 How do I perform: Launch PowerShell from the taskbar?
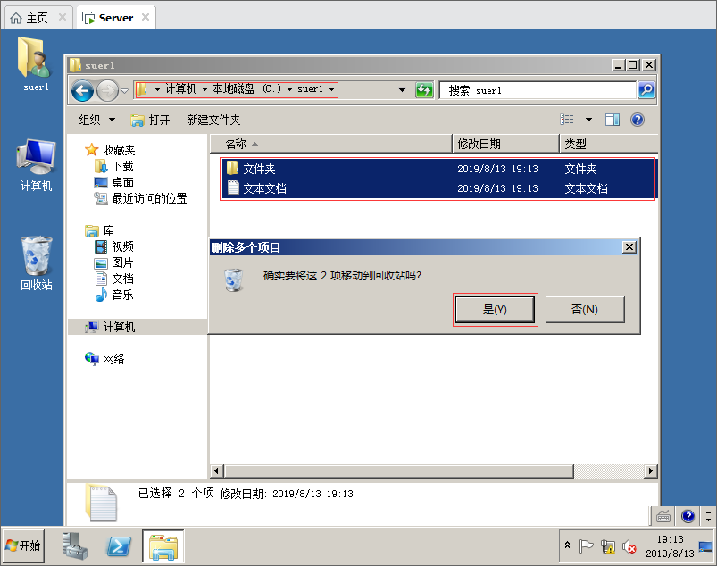click(x=119, y=545)
